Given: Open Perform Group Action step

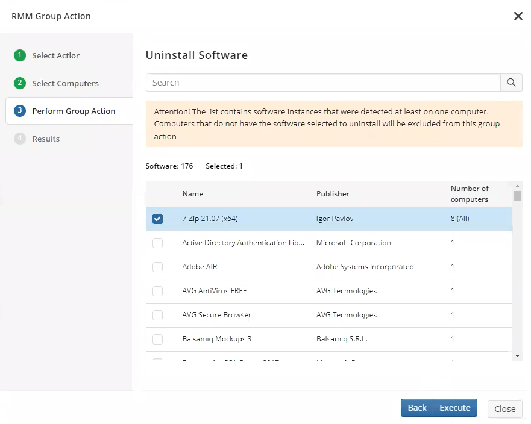Looking at the screenshot, I should [x=74, y=111].
